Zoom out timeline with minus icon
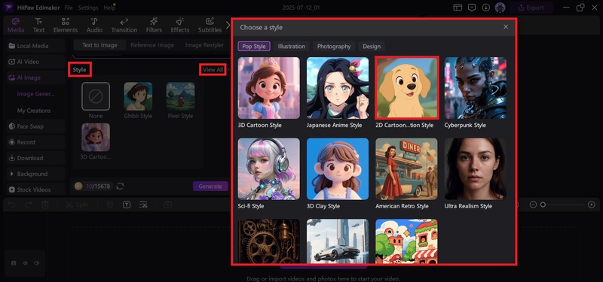Screen dimensions: 603x282 coord(533,205)
